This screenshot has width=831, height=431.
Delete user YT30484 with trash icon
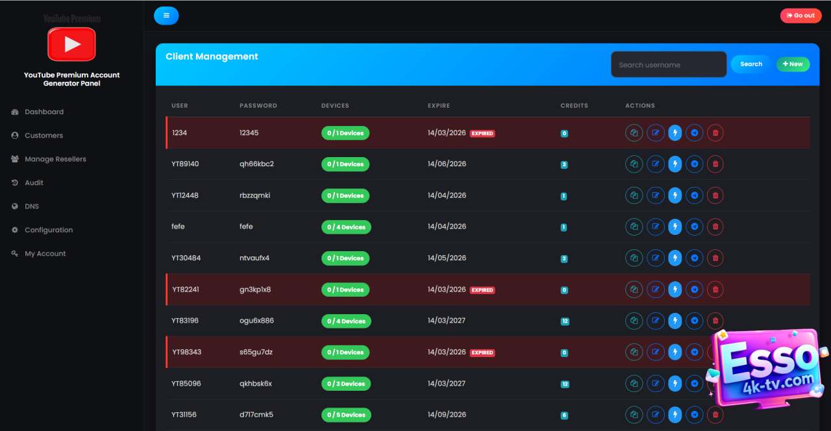pyautogui.click(x=715, y=258)
